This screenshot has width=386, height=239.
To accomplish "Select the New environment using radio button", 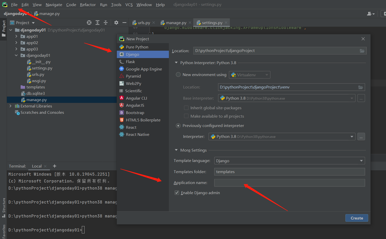I will pos(178,75).
